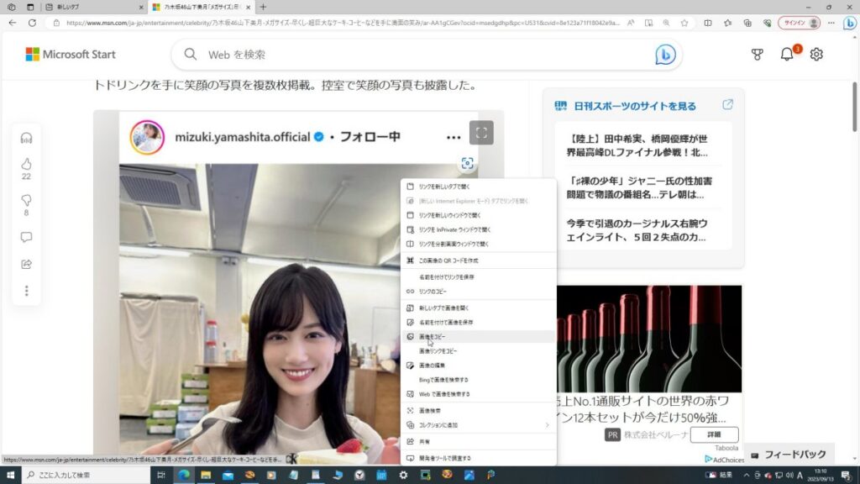Click mizuki.yamashita.official profile avatar

click(147, 137)
